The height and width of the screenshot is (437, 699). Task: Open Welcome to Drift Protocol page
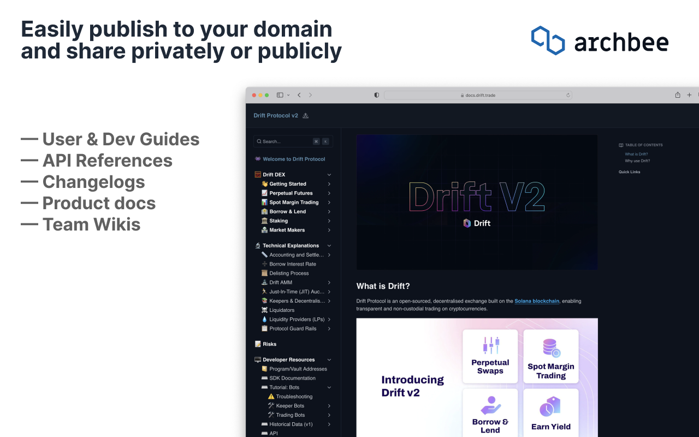tap(294, 159)
